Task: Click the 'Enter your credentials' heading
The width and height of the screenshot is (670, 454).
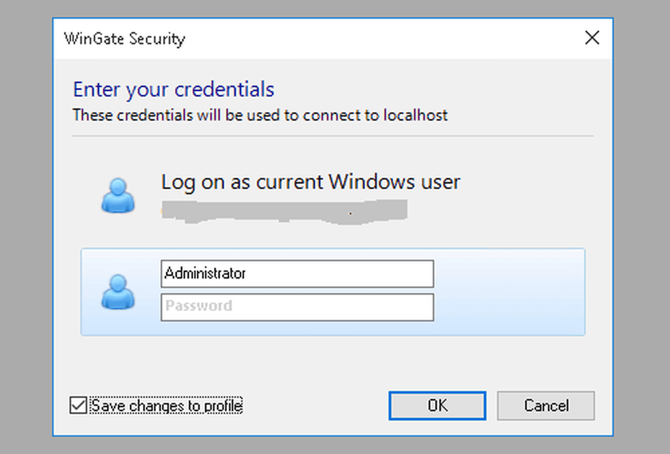Action: click(174, 89)
